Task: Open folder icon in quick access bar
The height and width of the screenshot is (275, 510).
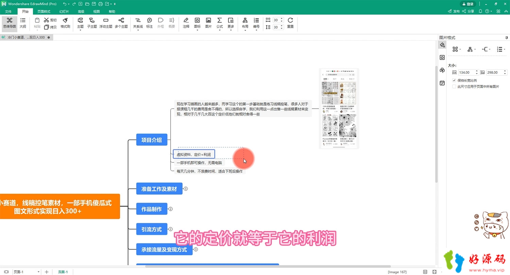Action: [x=87, y=4]
